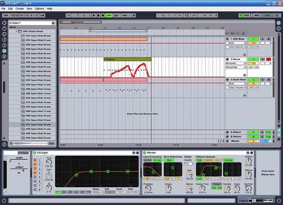The image size is (283, 205).
Task: Open the View menu
Action: (29, 9)
